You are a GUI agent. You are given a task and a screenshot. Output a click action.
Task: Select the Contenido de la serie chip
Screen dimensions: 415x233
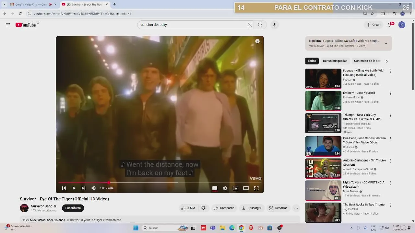(367, 61)
